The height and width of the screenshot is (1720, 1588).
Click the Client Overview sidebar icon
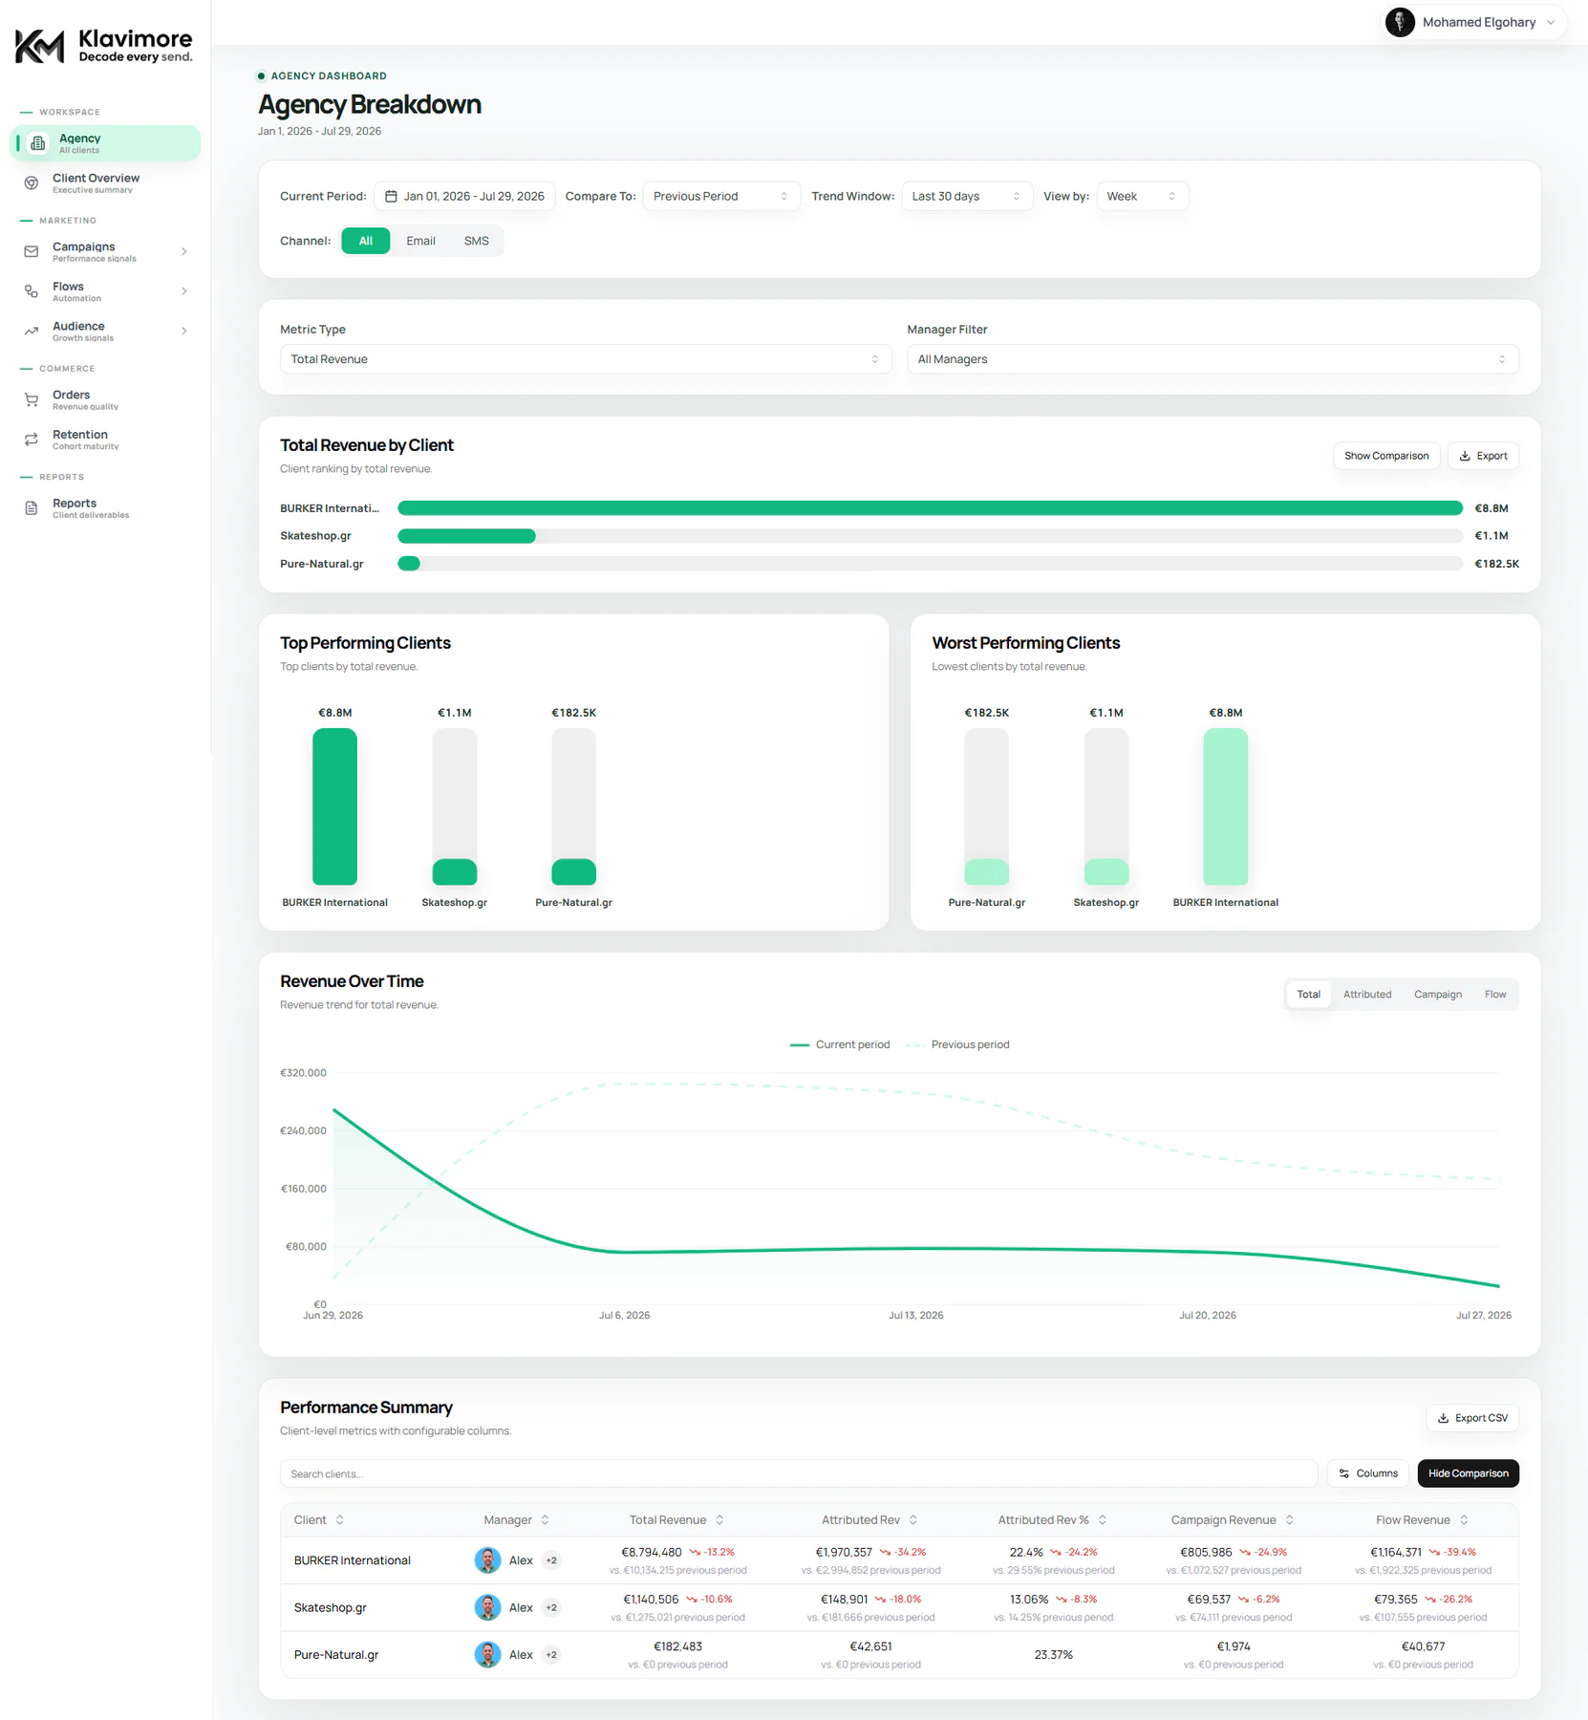[x=32, y=183]
